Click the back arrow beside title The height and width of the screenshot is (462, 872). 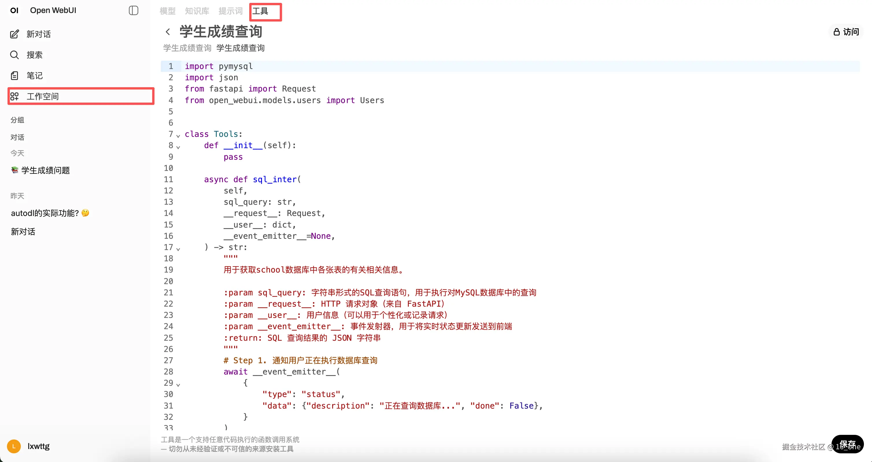coord(168,32)
